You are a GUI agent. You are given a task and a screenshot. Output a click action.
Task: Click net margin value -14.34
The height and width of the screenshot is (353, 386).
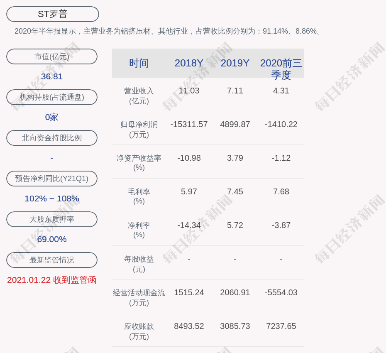pos(189,225)
